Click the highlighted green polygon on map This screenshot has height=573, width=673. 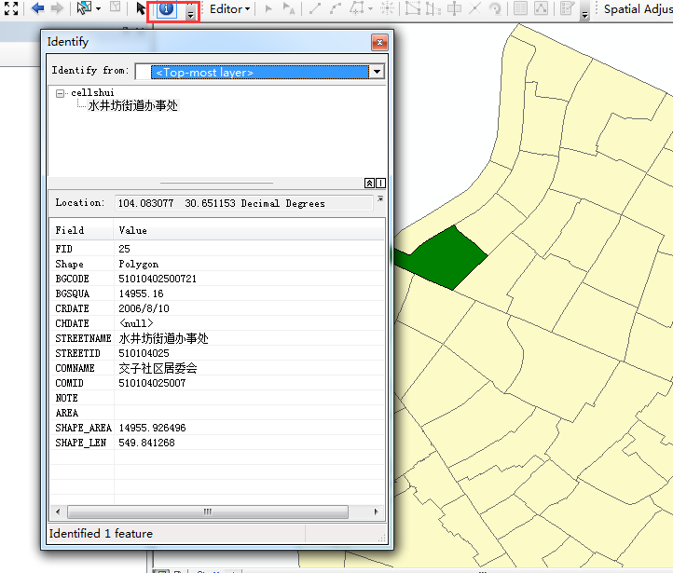pyautogui.click(x=449, y=256)
